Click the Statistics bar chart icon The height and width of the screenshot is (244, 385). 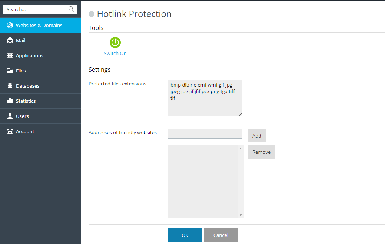(x=10, y=101)
